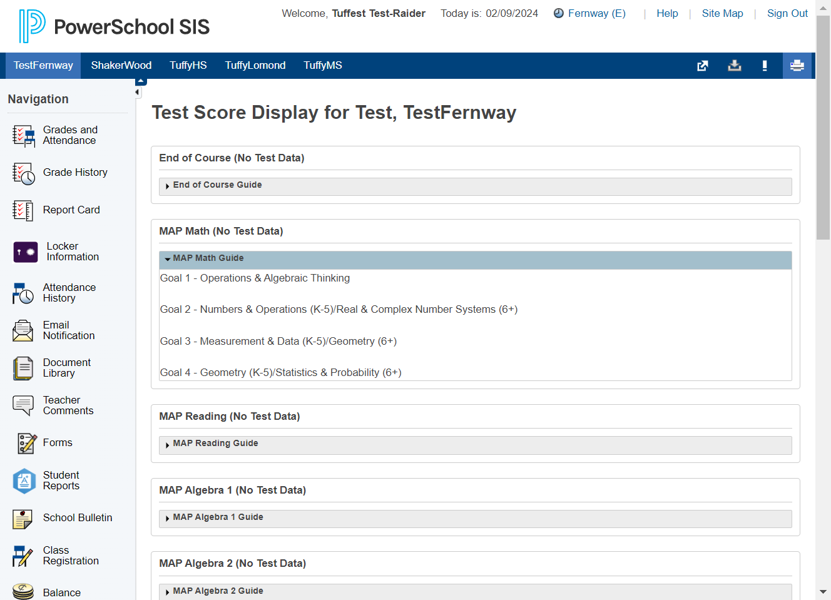Image resolution: width=831 pixels, height=600 pixels.
Task: Click the Email Notification envelope icon
Action: (23, 330)
